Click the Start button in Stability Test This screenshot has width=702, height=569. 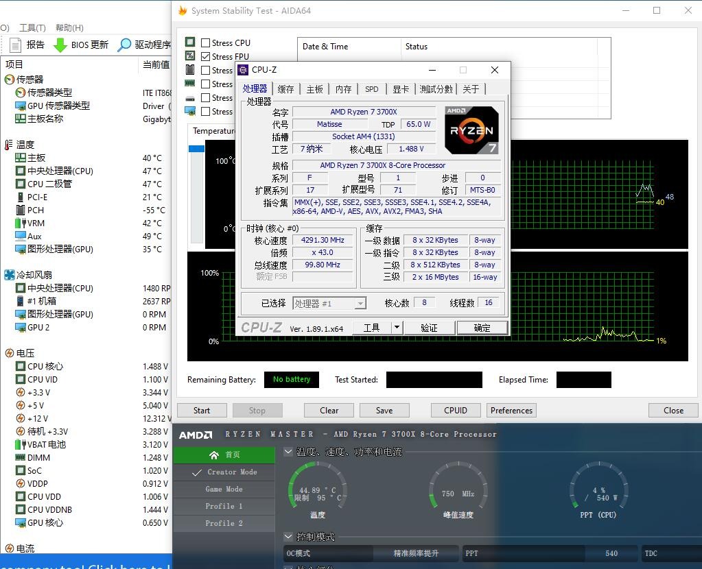(202, 410)
